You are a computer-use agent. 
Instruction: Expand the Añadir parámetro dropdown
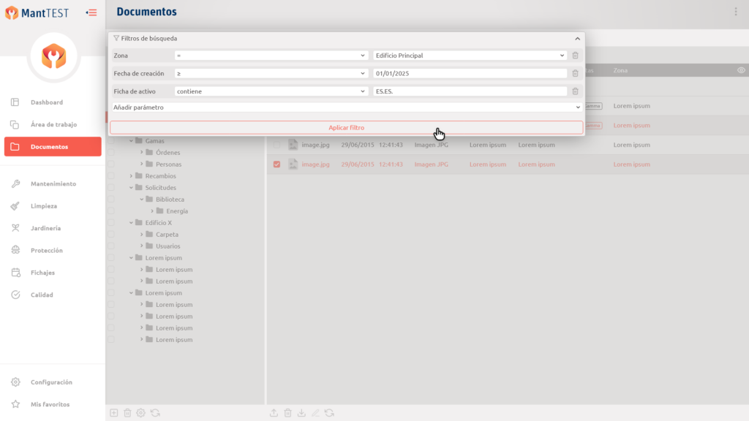(x=346, y=107)
